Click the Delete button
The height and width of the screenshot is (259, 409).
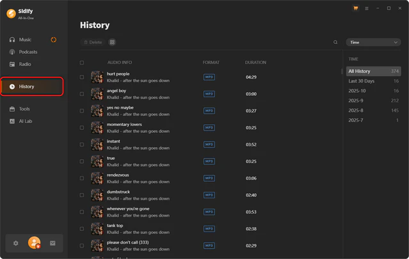[93, 42]
